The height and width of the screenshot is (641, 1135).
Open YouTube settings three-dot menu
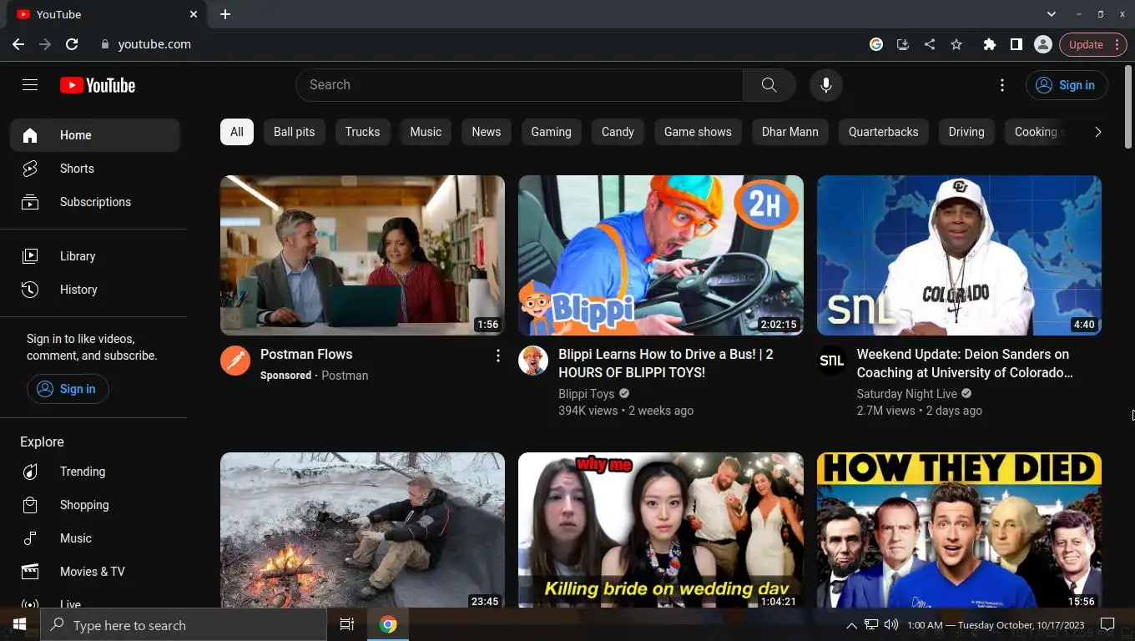tap(1001, 84)
